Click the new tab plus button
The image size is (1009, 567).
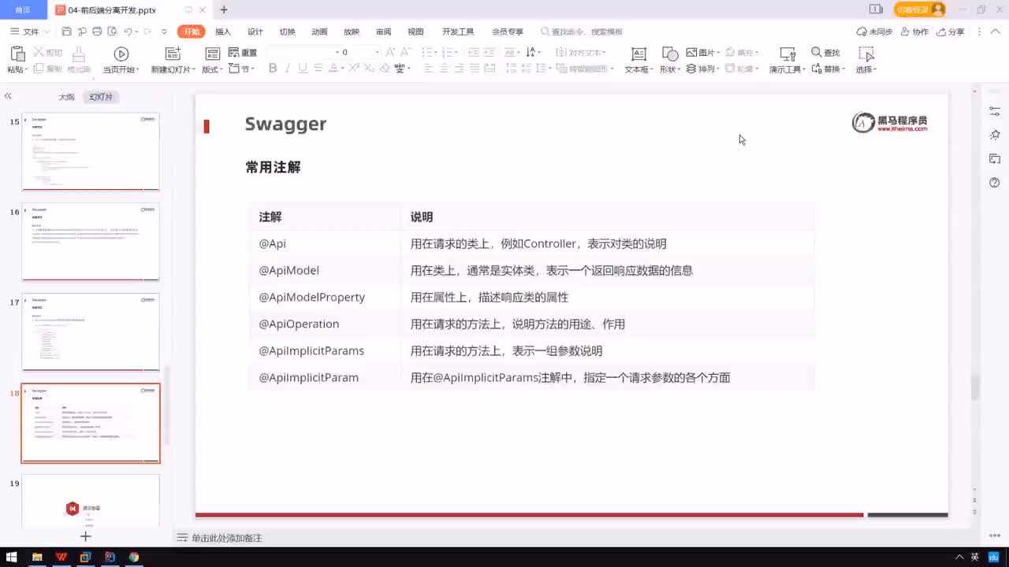click(x=224, y=10)
